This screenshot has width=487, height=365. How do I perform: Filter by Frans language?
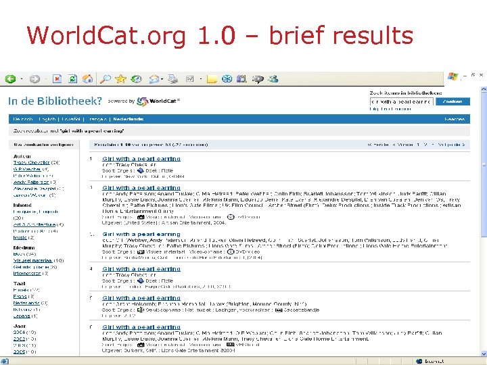20,297
